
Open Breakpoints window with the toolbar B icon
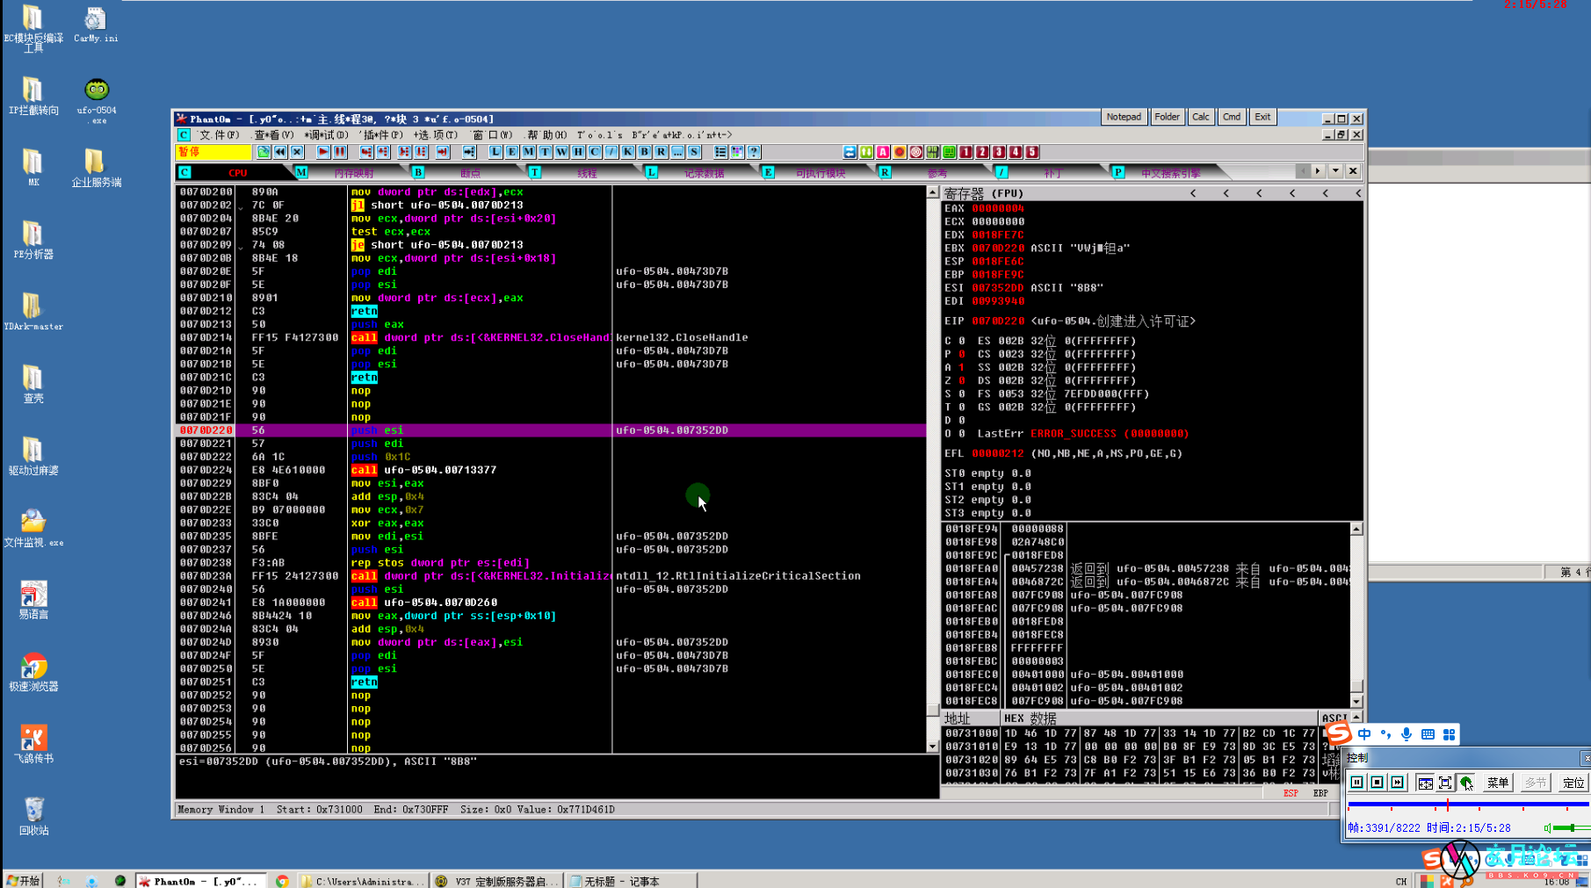pyautogui.click(x=644, y=152)
